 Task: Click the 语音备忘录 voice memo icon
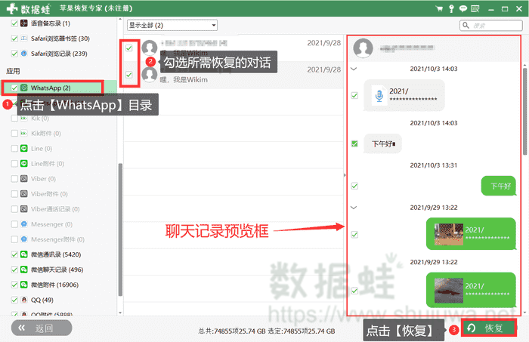[25, 25]
